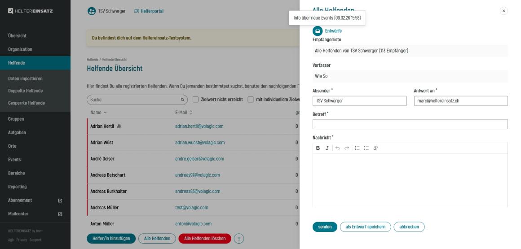Image resolution: width=521 pixels, height=249 pixels.
Task: Select Helfende in the sidebar
Action: coord(35,63)
